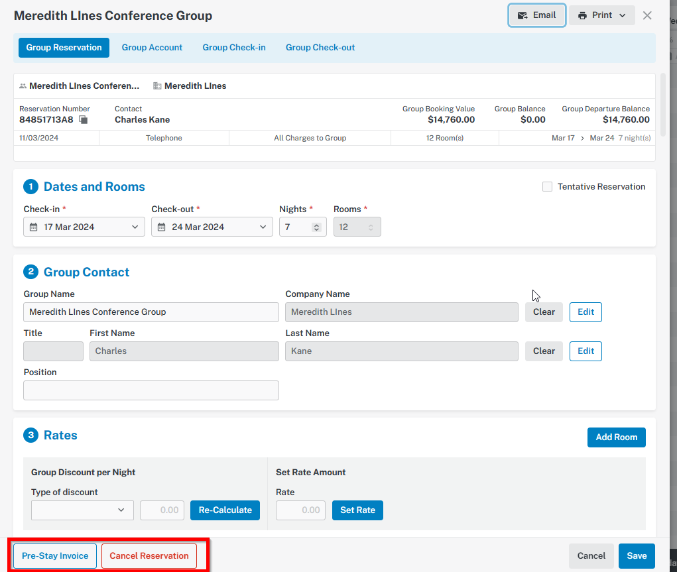
Task: Open the Pre-Stay Invoice
Action: point(55,556)
